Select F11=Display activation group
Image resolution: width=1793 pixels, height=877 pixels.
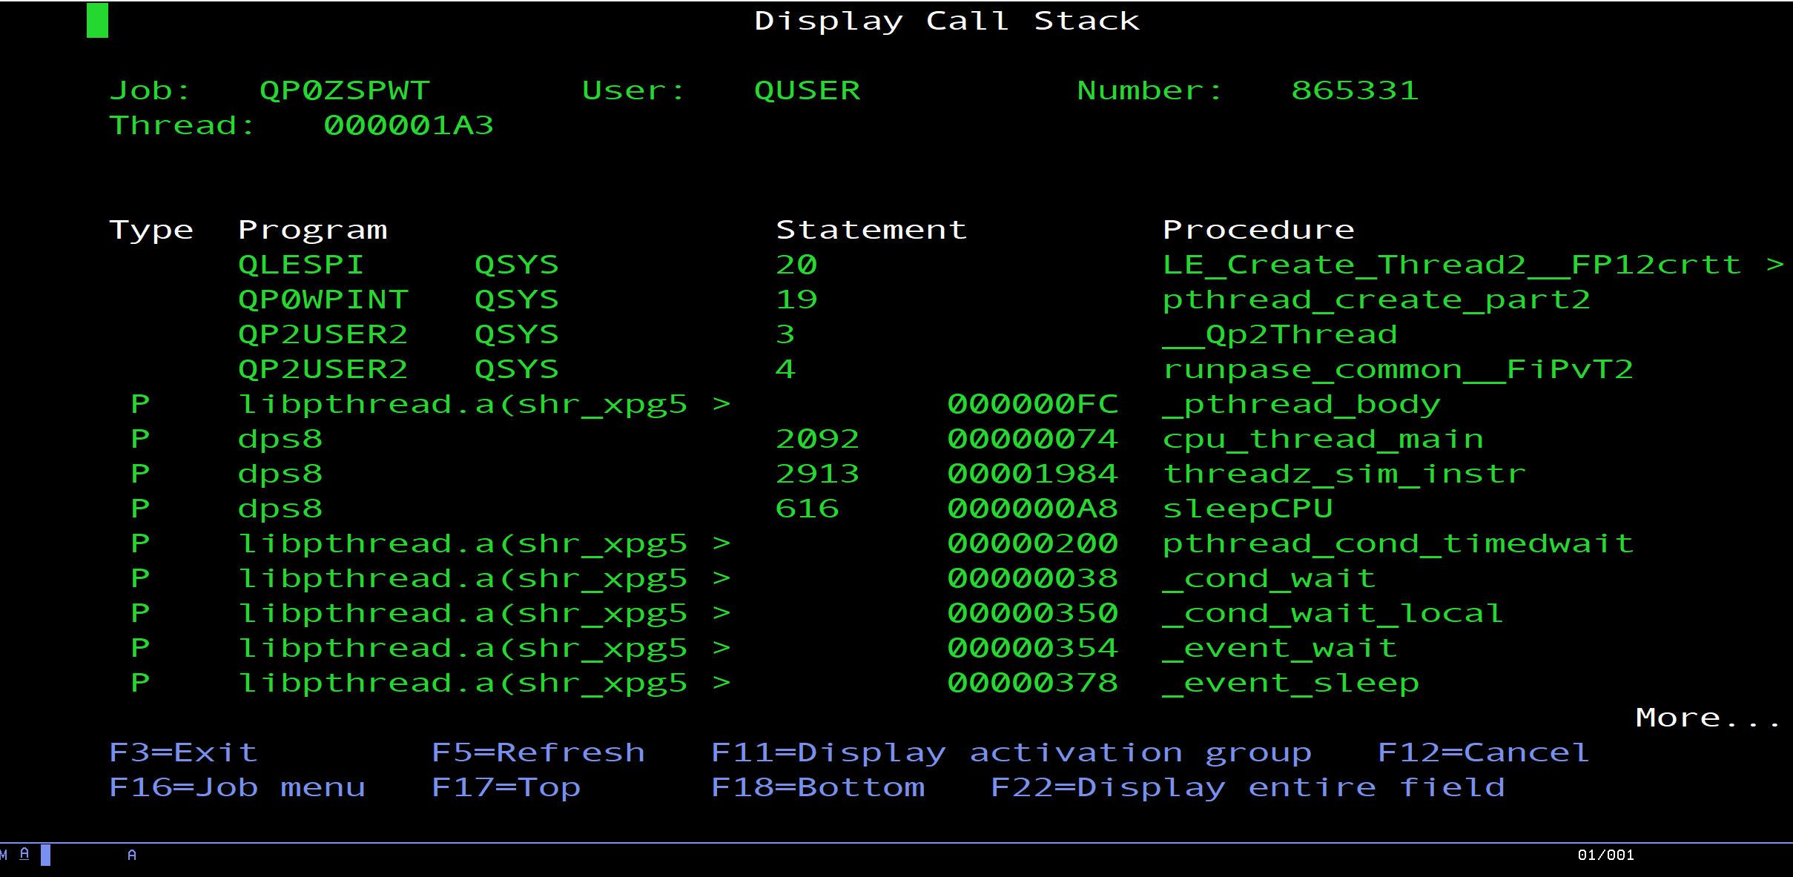(x=1011, y=752)
